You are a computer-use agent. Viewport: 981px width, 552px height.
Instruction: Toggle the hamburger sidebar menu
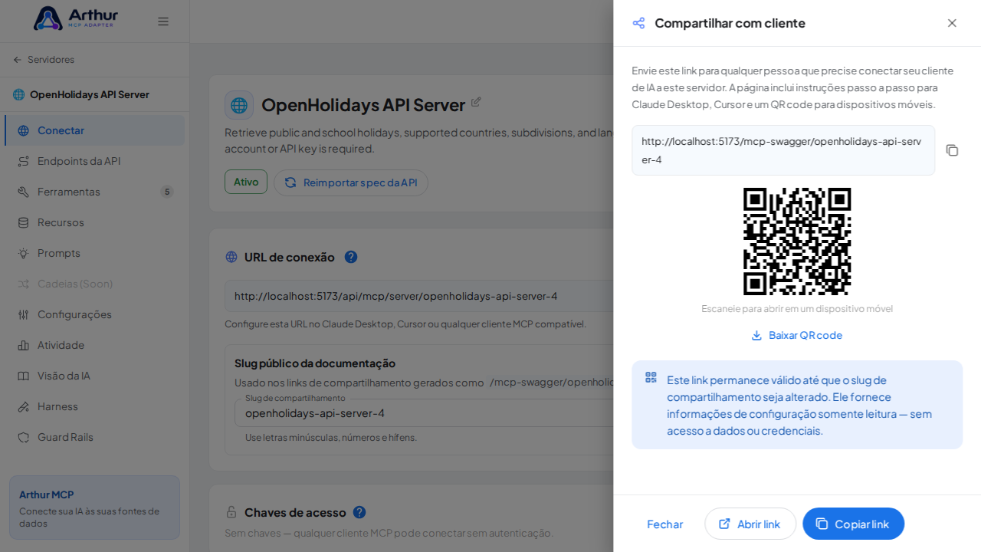point(163,21)
